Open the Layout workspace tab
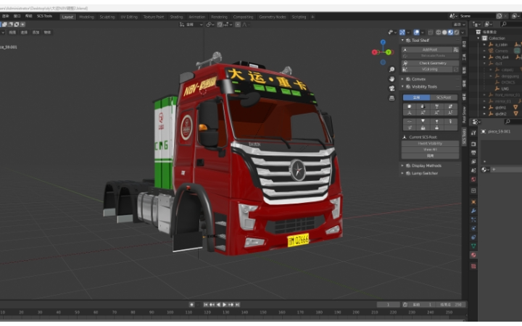The height and width of the screenshot is (326, 522). click(x=67, y=17)
